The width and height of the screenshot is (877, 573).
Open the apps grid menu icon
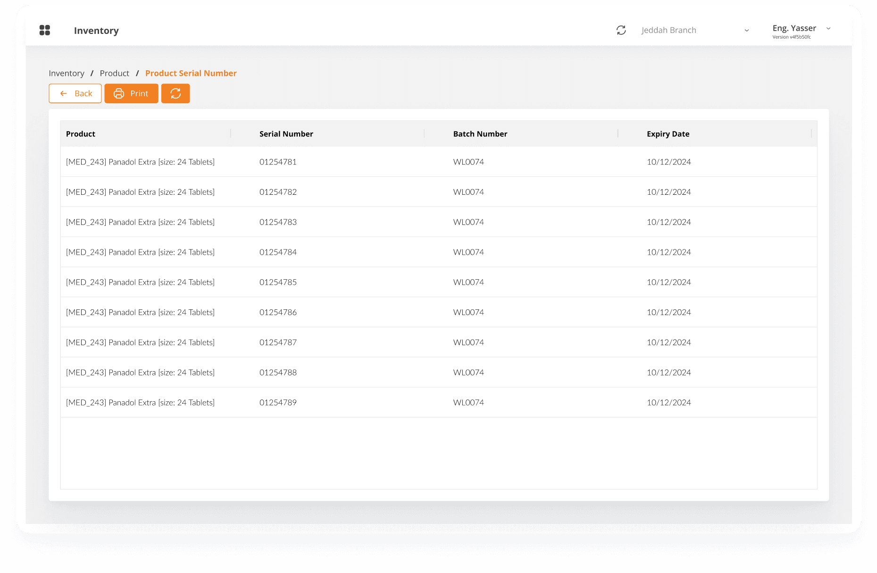click(45, 30)
